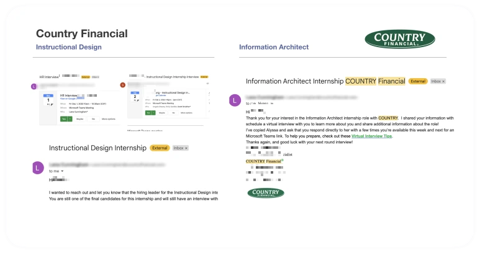The width and height of the screenshot is (480, 253).
Task: Click purple L avatar in Instructional Design Internship email
Action: [x=38, y=168]
